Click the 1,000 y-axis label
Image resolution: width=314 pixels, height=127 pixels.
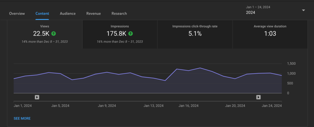click(291, 74)
